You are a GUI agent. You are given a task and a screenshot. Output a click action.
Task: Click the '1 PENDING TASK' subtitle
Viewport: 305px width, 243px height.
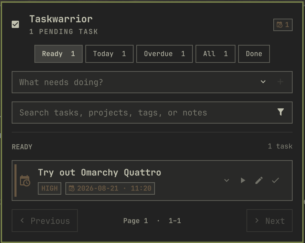(64, 32)
